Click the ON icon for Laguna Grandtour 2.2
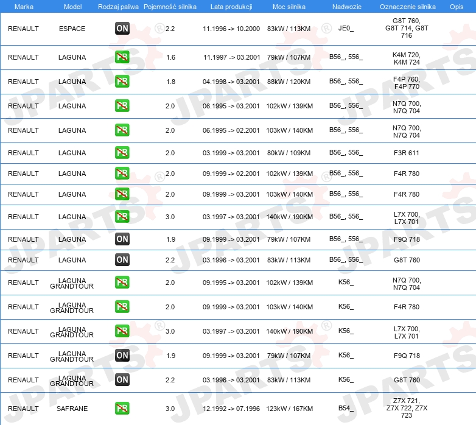Viewport: 476px width, 425px height. 122,379
